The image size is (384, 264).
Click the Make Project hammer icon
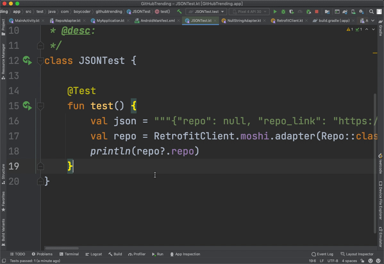tap(179, 12)
